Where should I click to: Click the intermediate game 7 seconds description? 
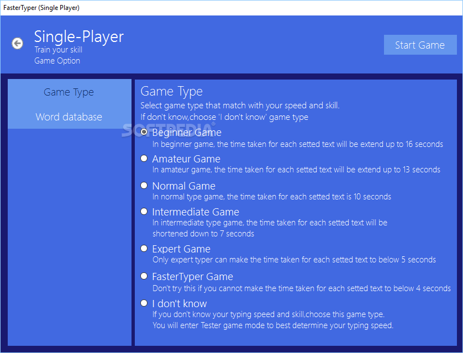click(270, 228)
